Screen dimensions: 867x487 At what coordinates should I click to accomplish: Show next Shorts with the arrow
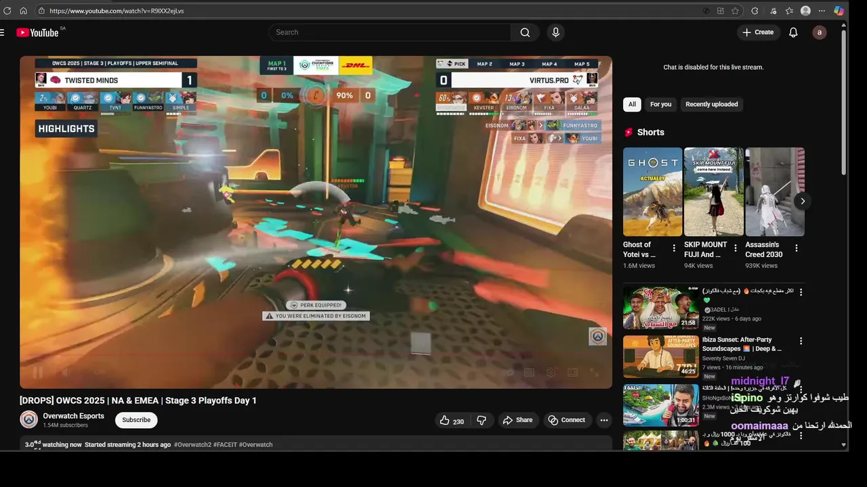pos(803,201)
